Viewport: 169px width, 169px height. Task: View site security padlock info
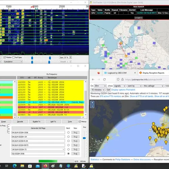[122, 79]
